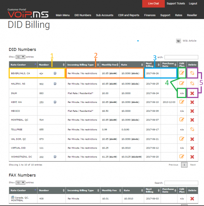This screenshot has height=206, width=204.
Task: Open FAX Numbers show-entries dropdown
Action: (x=20, y=183)
